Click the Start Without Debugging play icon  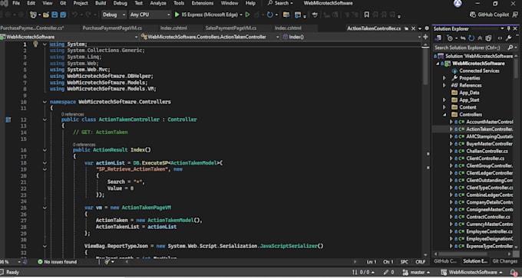point(248,15)
